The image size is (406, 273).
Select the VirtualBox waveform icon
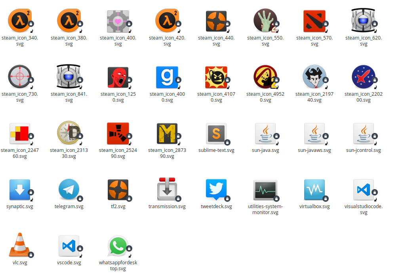tap(315, 190)
